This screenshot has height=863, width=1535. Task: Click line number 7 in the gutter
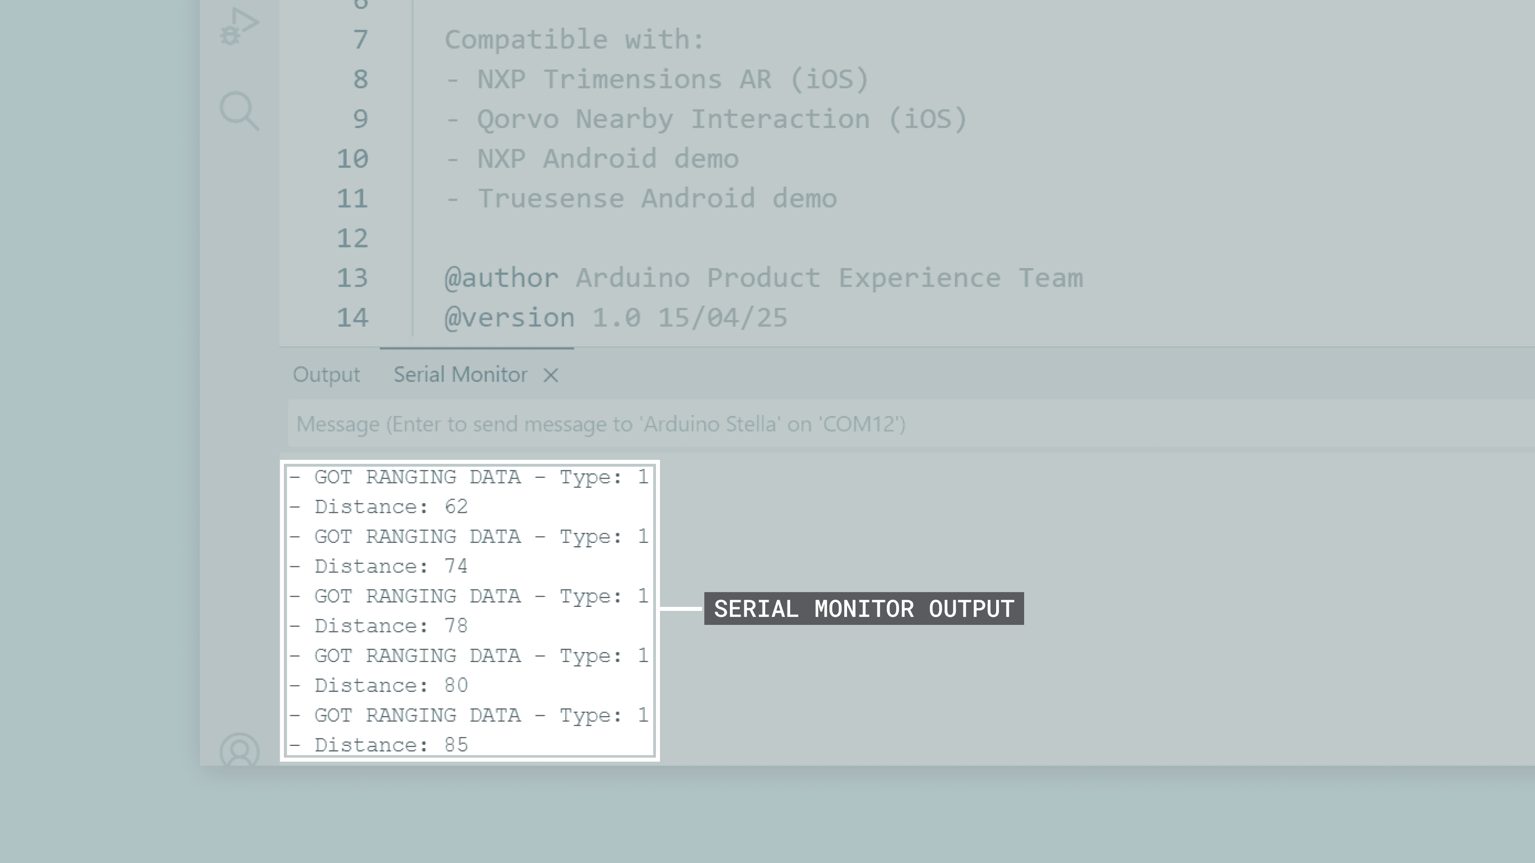coord(360,40)
